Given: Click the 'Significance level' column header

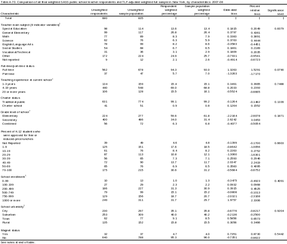Looking at the screenshot, I should pos(276,12).
